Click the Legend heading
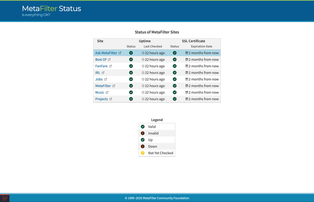 click(x=157, y=120)
